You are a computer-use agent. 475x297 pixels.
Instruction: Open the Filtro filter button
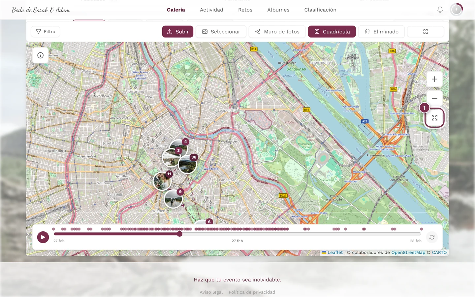pyautogui.click(x=46, y=32)
